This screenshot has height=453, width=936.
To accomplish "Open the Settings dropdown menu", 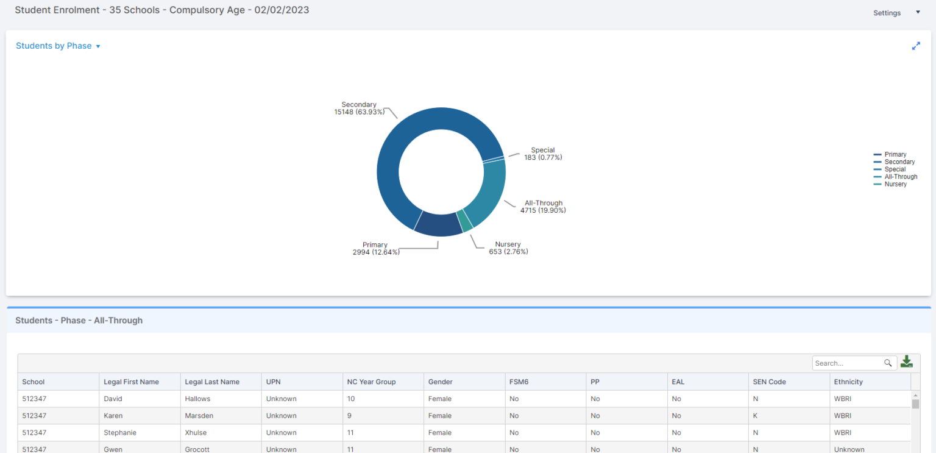I will (887, 12).
